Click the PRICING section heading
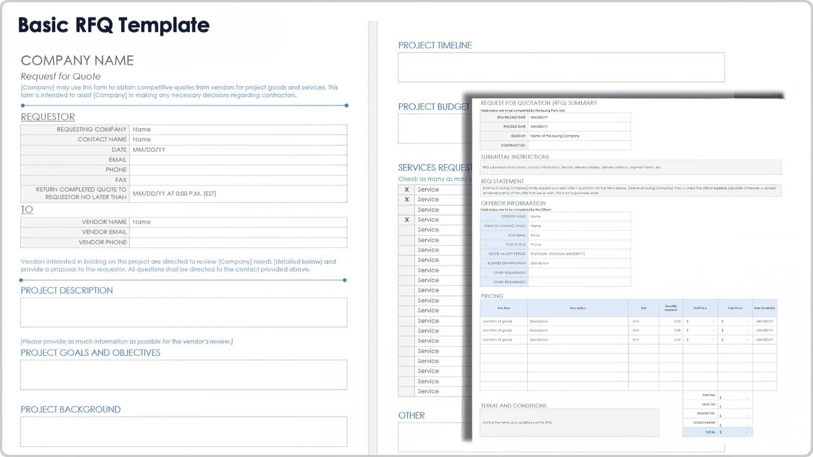This screenshot has height=457, width=813. [492, 296]
